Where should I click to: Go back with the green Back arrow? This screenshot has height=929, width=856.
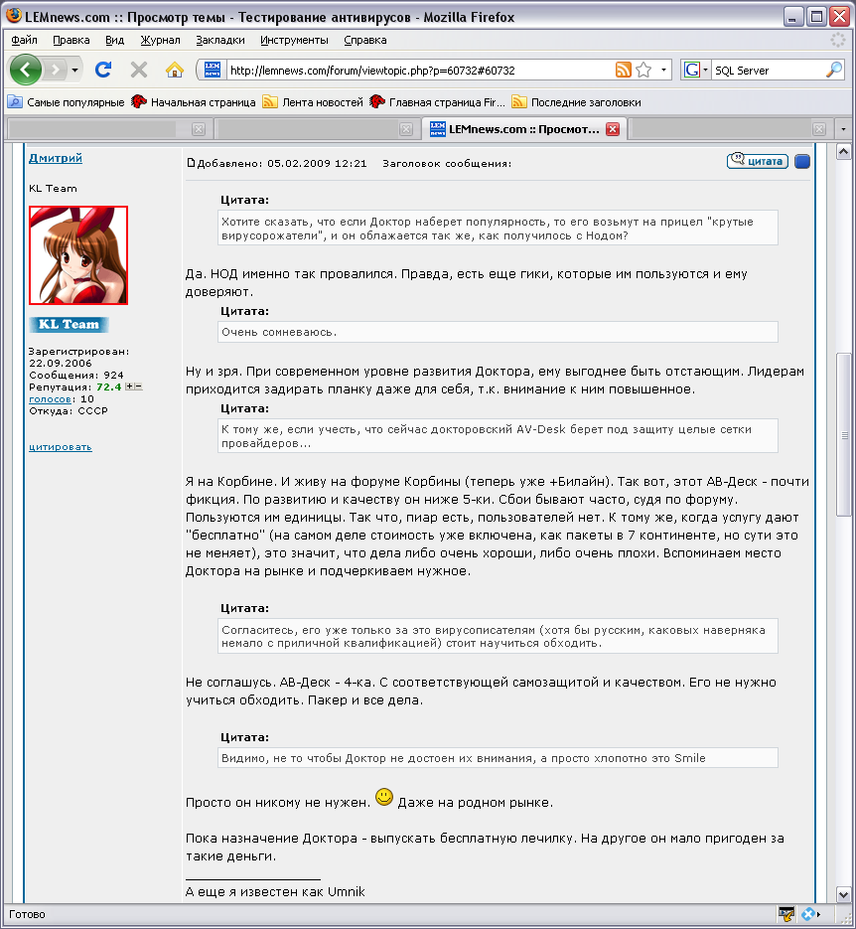coord(25,70)
